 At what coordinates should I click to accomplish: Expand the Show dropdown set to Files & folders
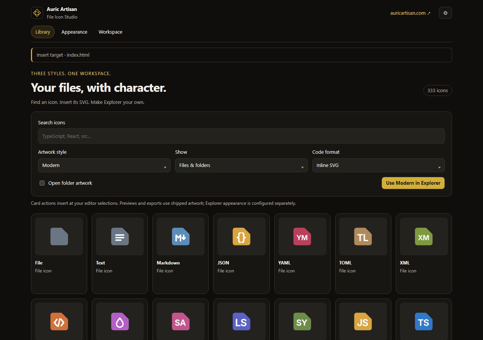click(x=241, y=165)
